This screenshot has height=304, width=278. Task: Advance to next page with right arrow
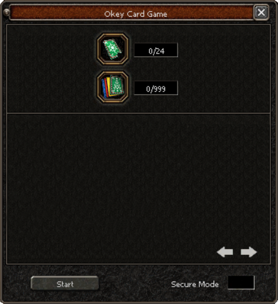tap(249, 252)
